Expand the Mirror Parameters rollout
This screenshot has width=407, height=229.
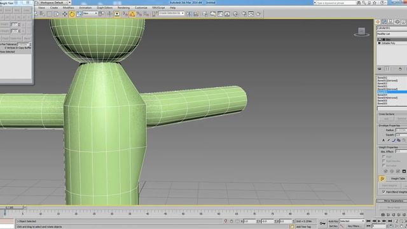coord(392,201)
